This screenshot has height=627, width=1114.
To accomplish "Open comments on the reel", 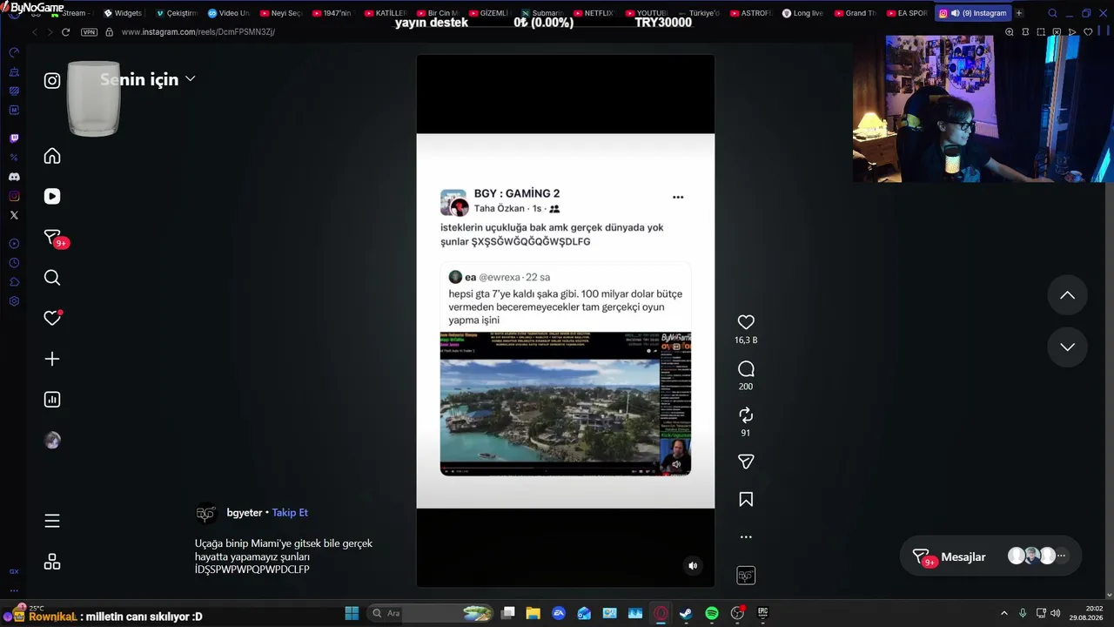I will click(746, 369).
